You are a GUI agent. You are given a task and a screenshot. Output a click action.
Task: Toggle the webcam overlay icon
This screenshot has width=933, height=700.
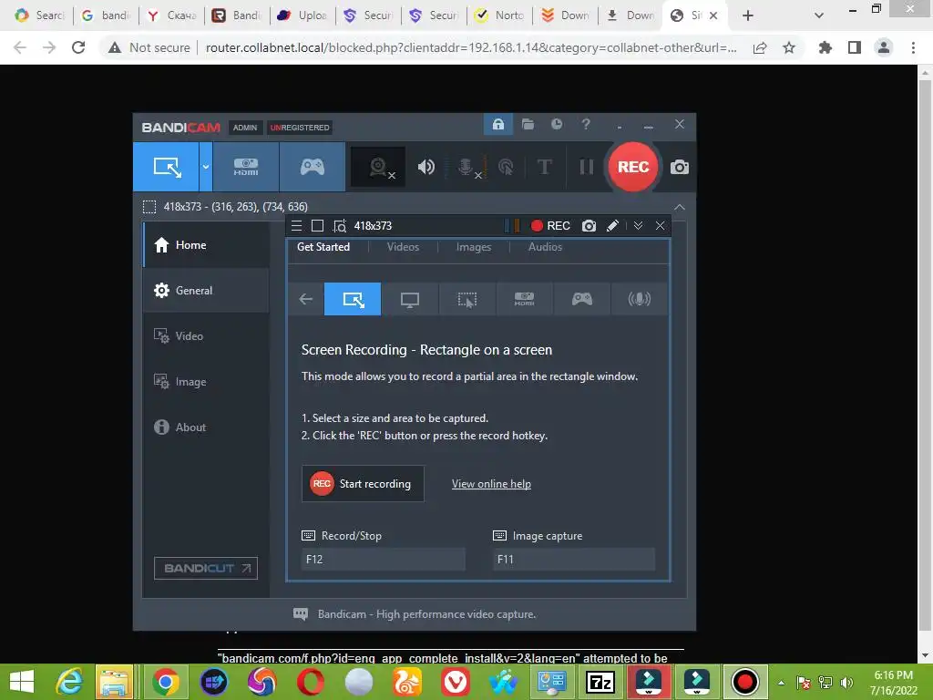[x=378, y=168]
